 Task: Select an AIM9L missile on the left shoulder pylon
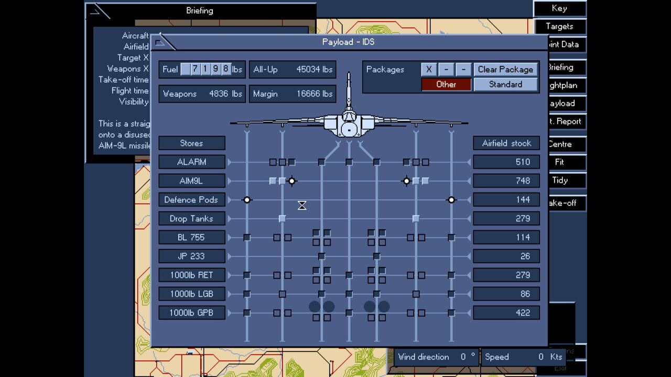[x=273, y=181]
